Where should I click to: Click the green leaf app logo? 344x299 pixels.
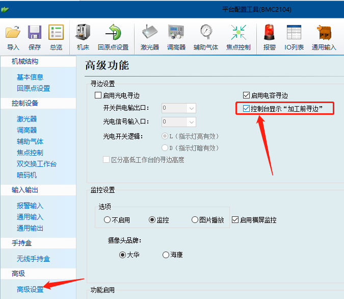pyautogui.click(x=5, y=10)
